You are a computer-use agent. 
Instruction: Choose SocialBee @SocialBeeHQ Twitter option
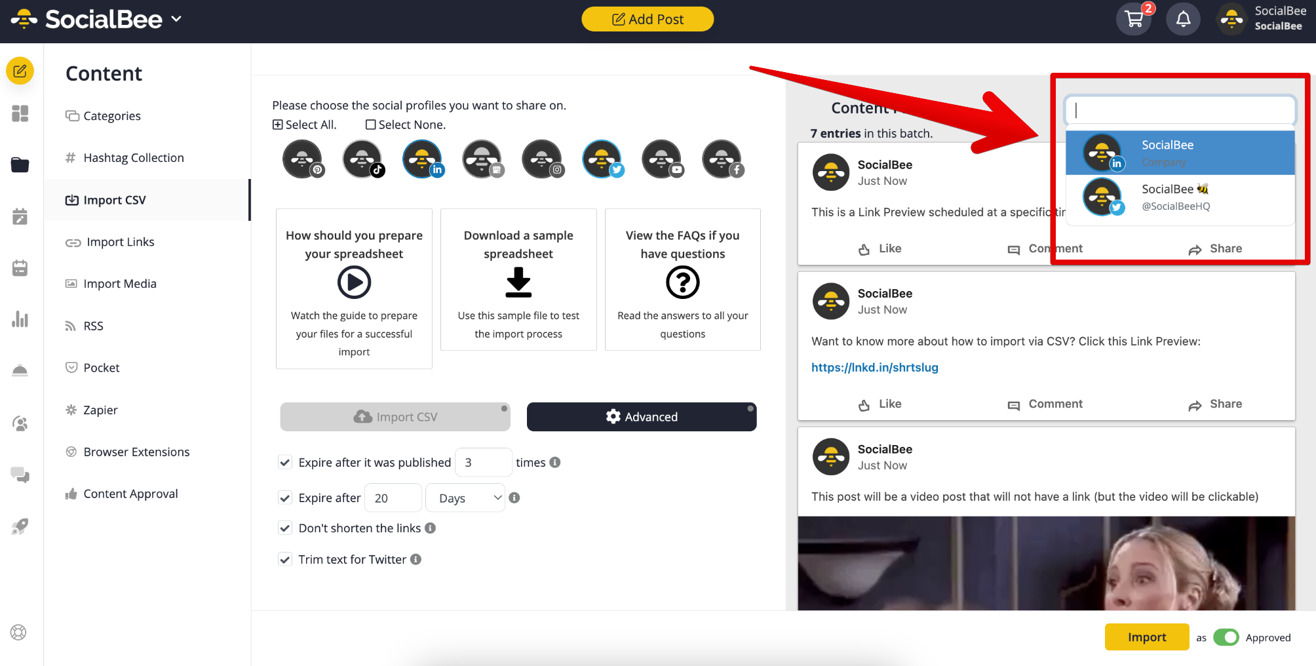1180,197
